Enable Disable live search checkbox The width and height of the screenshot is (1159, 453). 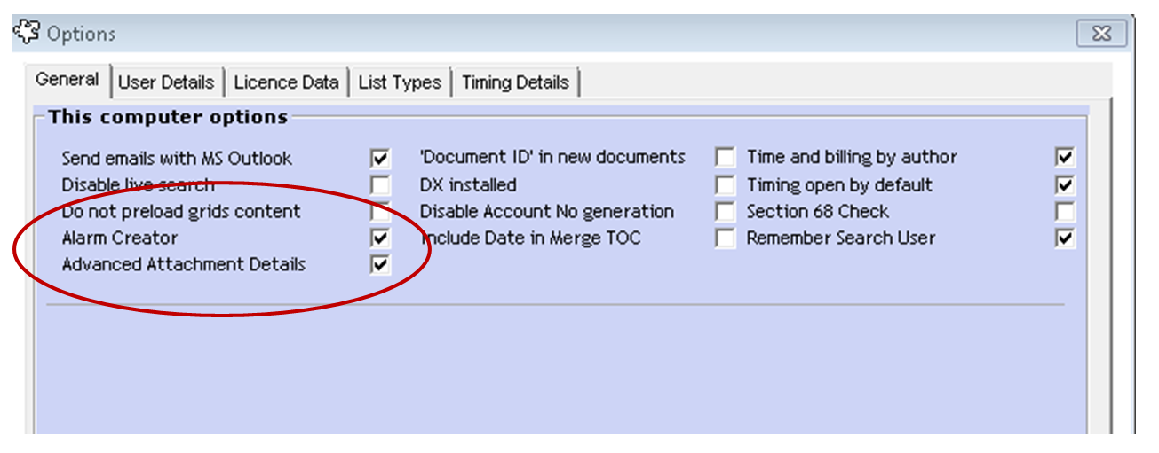(381, 185)
